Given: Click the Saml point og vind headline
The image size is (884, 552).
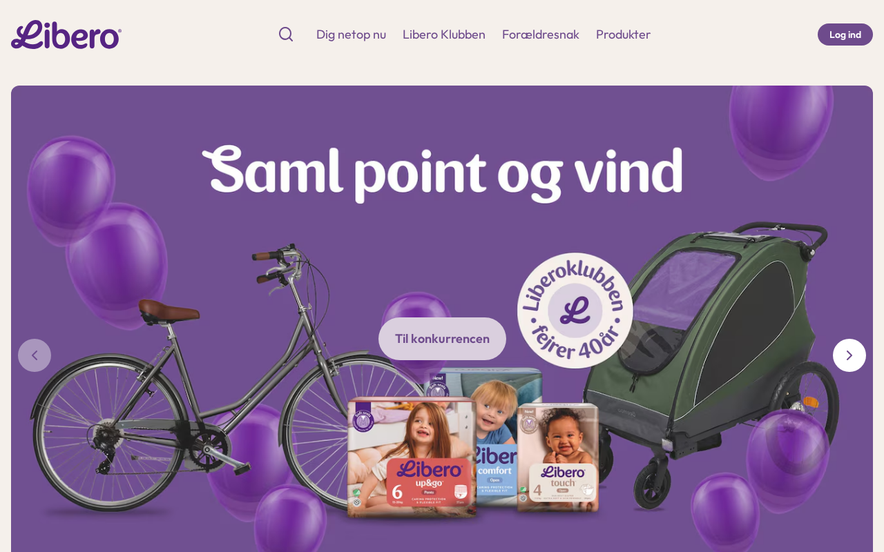Looking at the screenshot, I should point(442,172).
